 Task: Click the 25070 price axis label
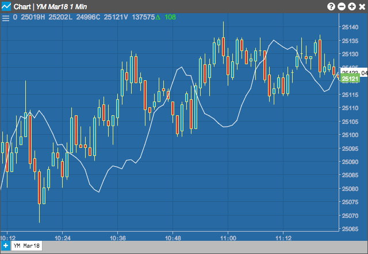click(350, 216)
